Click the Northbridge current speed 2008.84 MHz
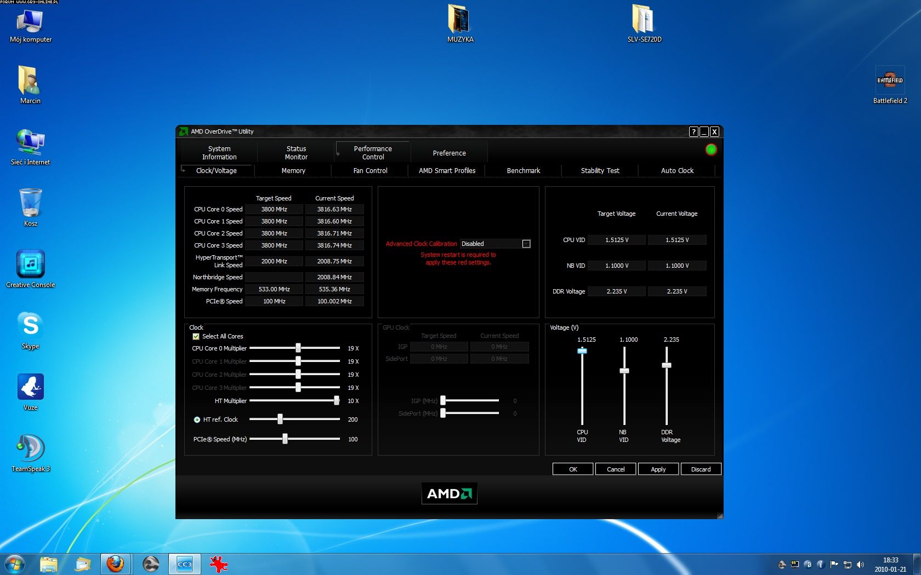The width and height of the screenshot is (921, 575). coord(334,277)
